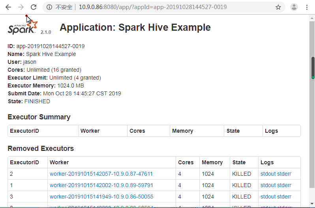Open worker link ending in 10.9.0.89-59791
Viewport: 315px width, 208px height.
[101, 185]
